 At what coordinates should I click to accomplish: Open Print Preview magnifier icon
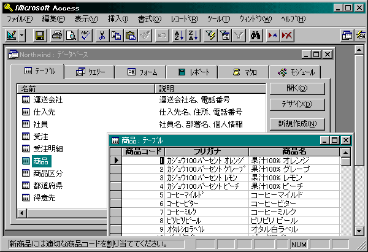(71, 36)
